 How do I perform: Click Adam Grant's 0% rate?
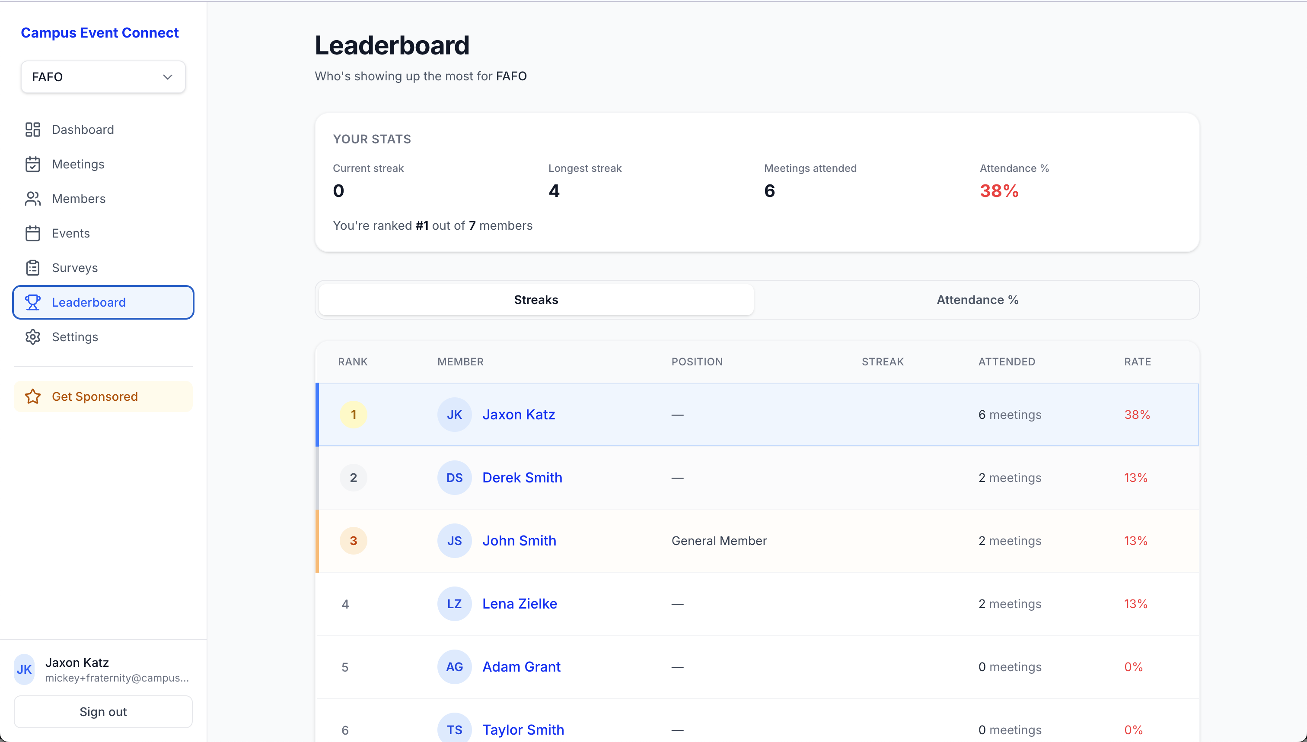(x=1133, y=666)
